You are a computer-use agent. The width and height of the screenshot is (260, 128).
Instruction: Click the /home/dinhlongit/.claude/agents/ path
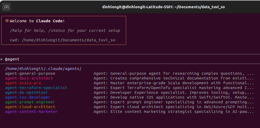click(x=43, y=68)
